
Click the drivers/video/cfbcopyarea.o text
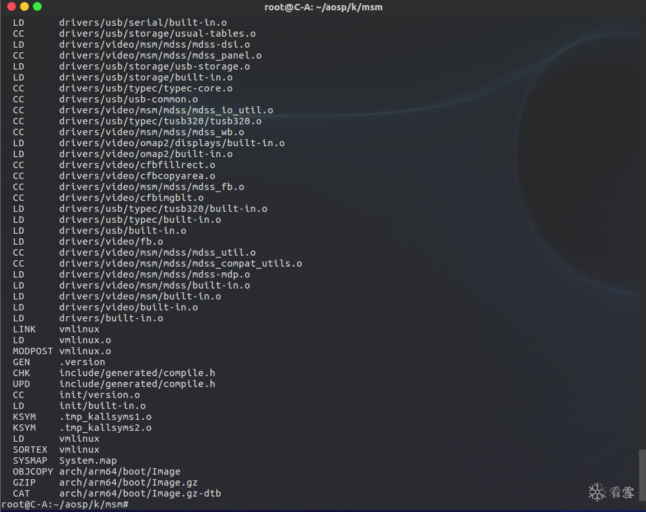click(x=137, y=176)
